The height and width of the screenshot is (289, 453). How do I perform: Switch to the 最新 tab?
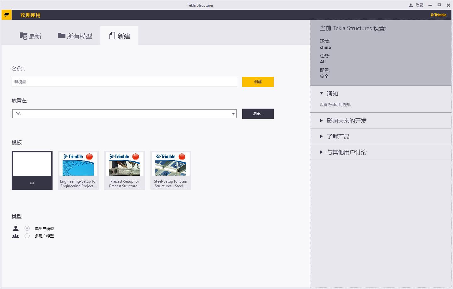point(31,36)
